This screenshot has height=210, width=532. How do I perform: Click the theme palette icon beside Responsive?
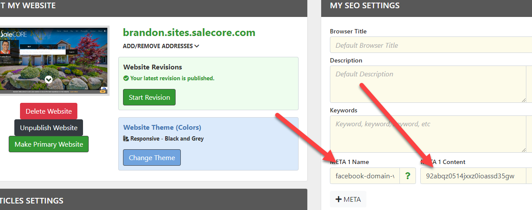[x=126, y=139]
